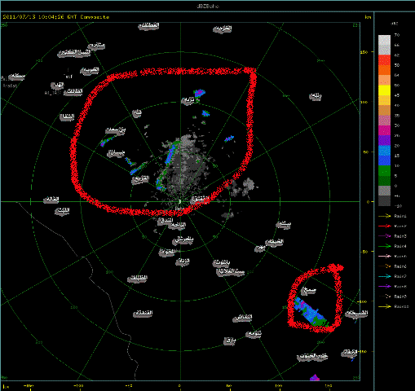The height and width of the screenshot is (391, 415).
Task: Click the blue-green echo inside small red outline
Action: (311, 312)
